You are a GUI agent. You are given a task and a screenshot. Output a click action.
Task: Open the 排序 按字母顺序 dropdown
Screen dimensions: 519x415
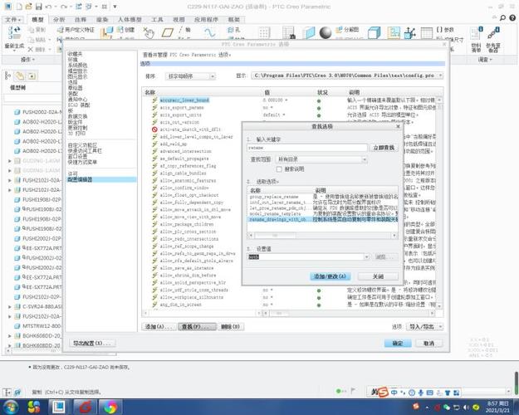click(x=190, y=76)
